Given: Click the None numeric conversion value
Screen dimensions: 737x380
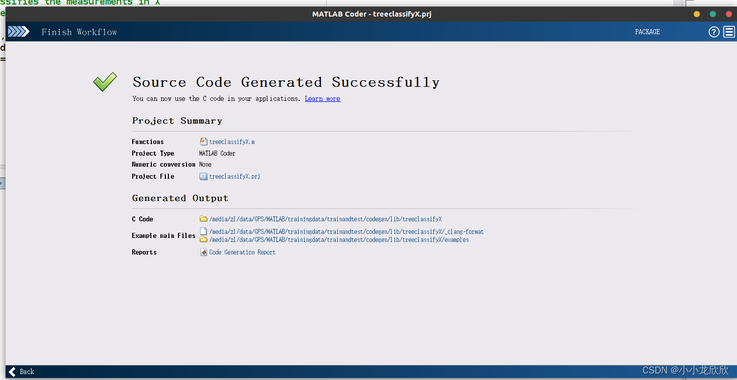Looking at the screenshot, I should (205, 165).
